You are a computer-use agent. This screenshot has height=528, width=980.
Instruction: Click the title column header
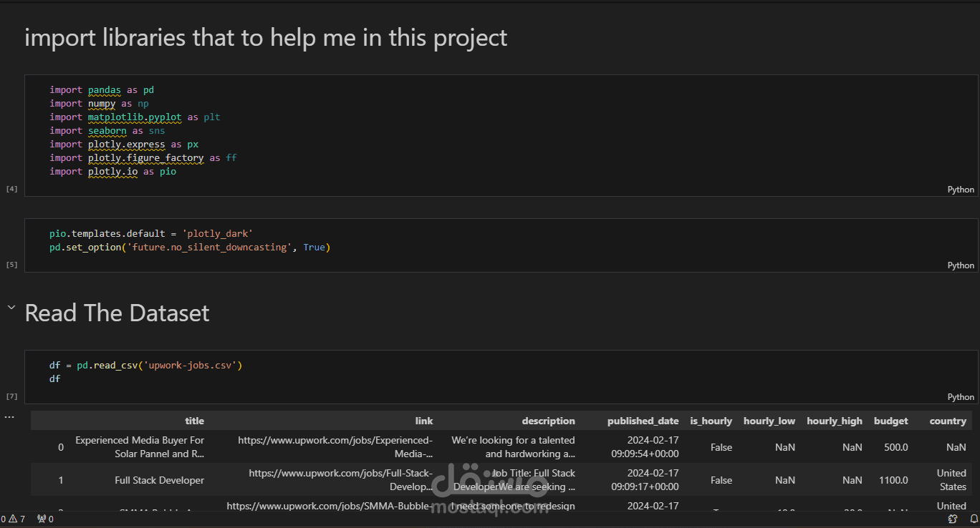point(194,421)
